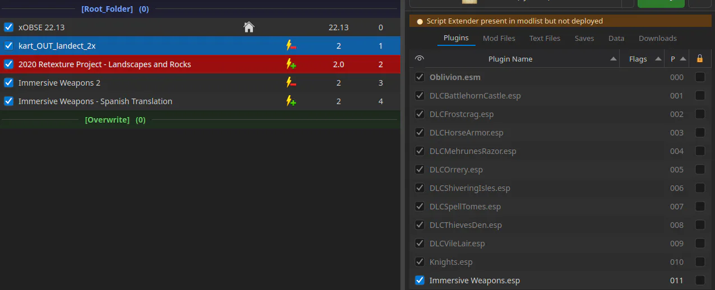715x290 pixels.
Task: Click the Script Extender not deployed warning message
Action: [515, 21]
